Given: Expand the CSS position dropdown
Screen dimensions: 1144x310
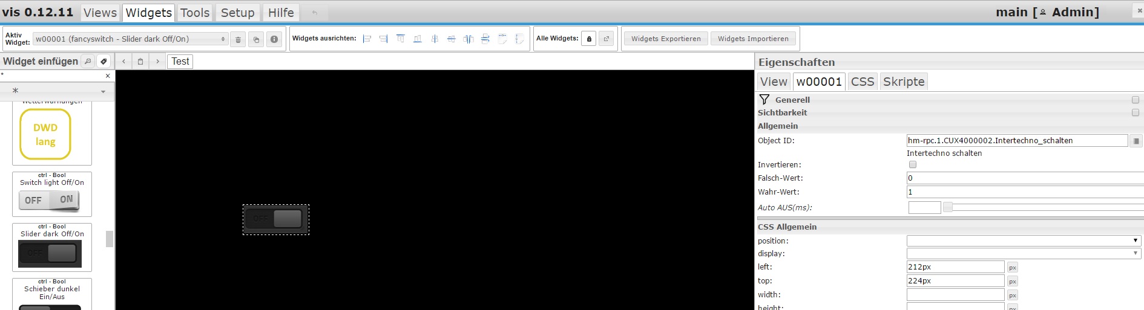Looking at the screenshot, I should tap(1023, 241).
